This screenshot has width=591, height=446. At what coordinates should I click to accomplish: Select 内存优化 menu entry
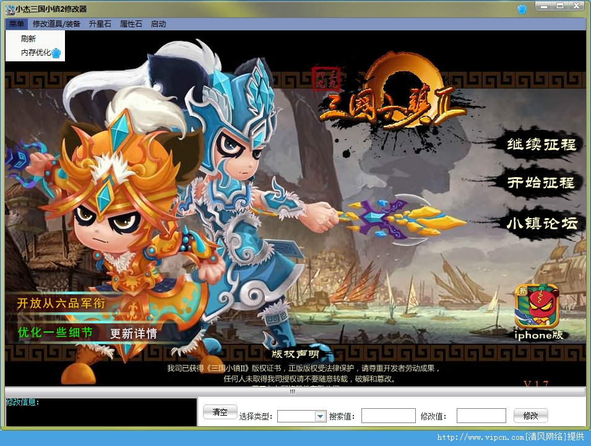[35, 53]
